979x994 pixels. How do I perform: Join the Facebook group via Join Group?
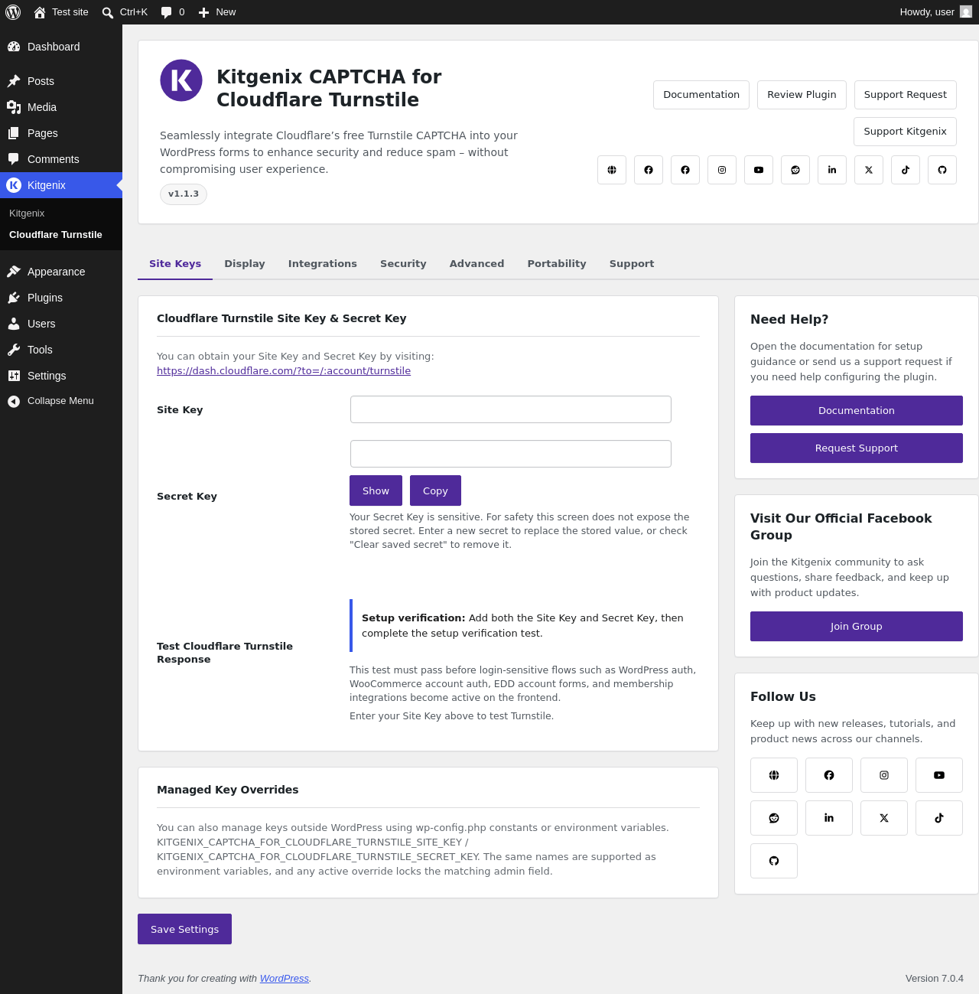tap(857, 626)
